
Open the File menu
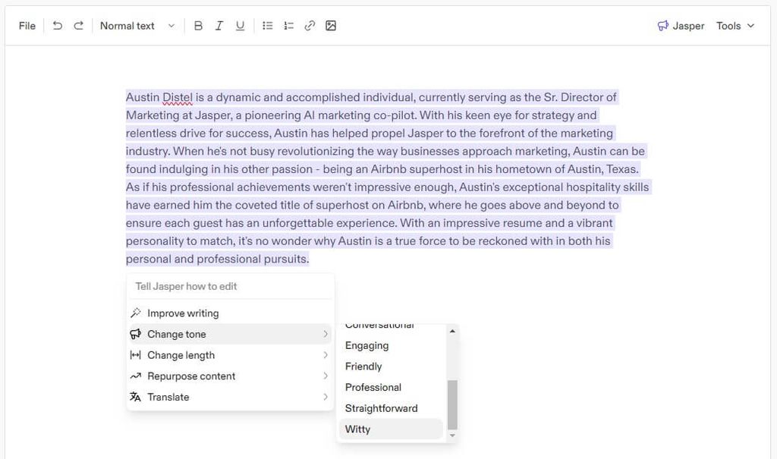[27, 26]
